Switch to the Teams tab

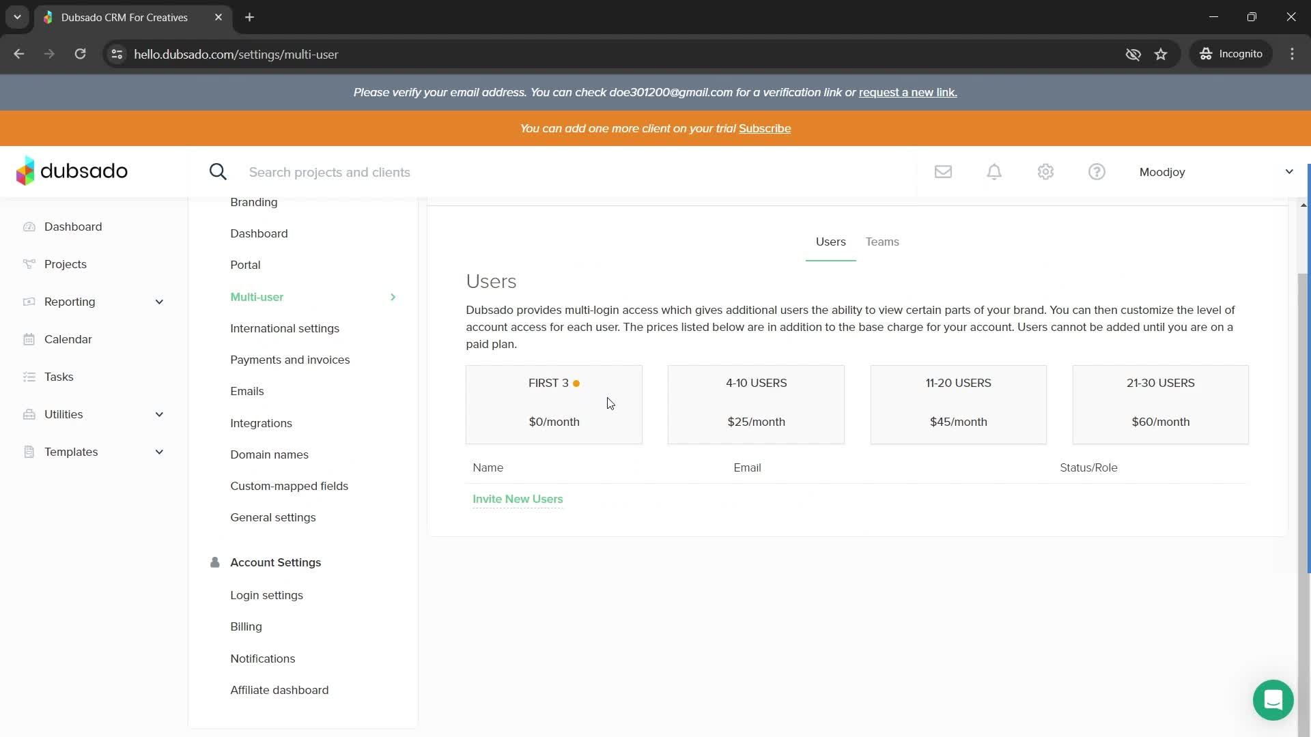click(882, 242)
